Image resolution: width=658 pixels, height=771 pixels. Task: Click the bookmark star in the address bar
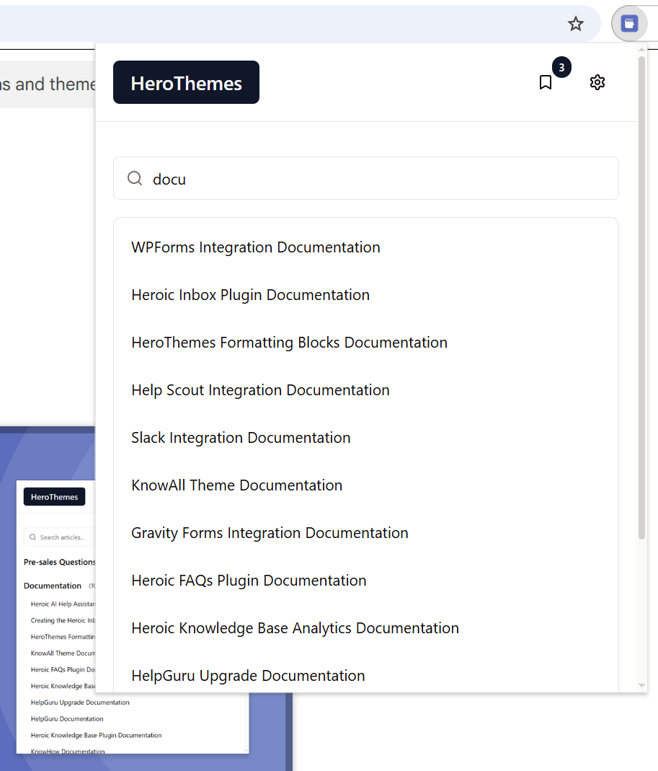pos(575,24)
